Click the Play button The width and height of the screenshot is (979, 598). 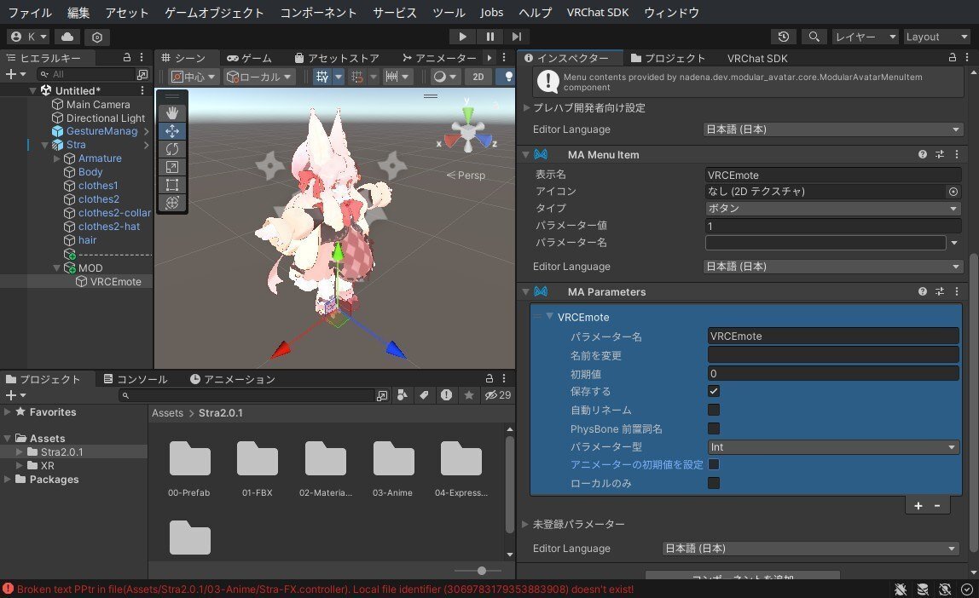[x=462, y=37]
